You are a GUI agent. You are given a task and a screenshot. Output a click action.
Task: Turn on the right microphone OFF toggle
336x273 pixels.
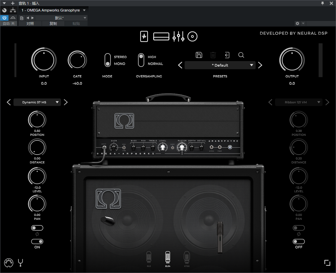point(299,241)
